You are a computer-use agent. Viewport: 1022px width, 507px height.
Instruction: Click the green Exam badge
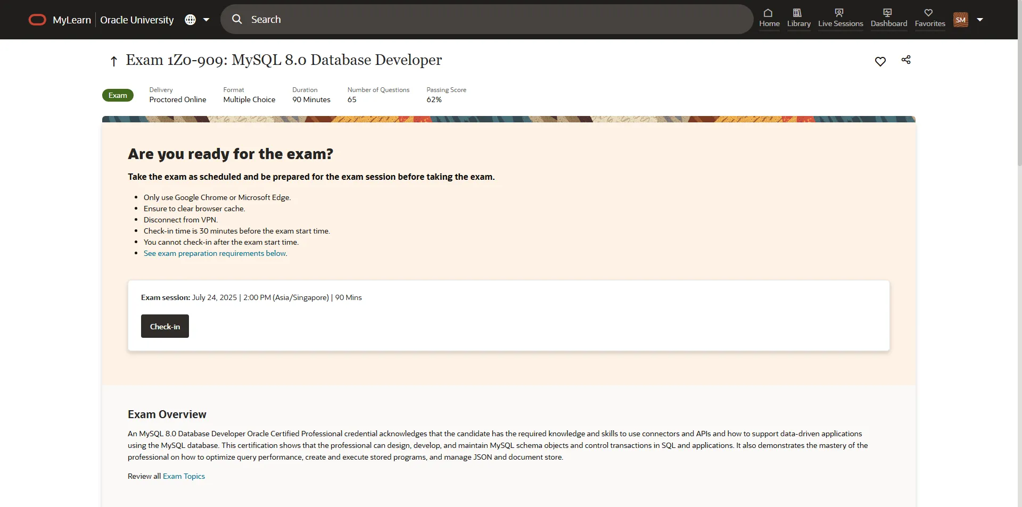118,95
